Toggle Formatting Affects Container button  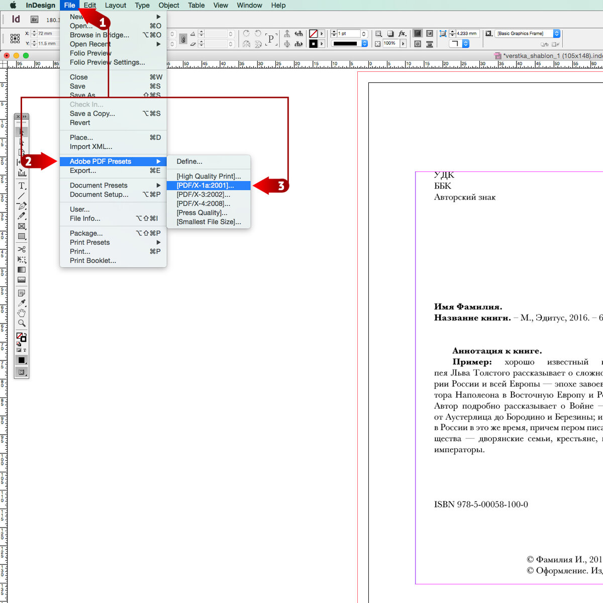coord(19,350)
